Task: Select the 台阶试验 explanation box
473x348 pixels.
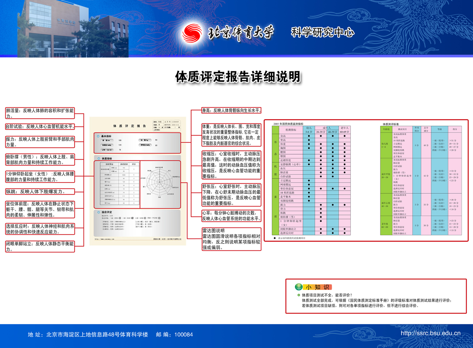Action: pos(40,127)
